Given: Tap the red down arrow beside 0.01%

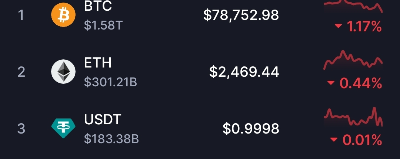Looking at the screenshot, I should (334, 139).
